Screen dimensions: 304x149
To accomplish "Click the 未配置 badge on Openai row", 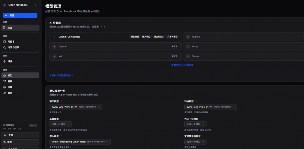I will coord(174,46).
